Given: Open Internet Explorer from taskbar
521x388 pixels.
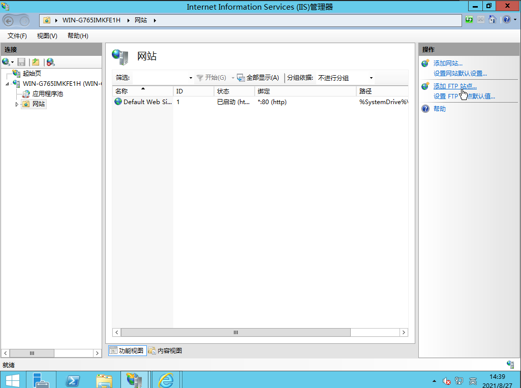Looking at the screenshot, I should [166, 380].
